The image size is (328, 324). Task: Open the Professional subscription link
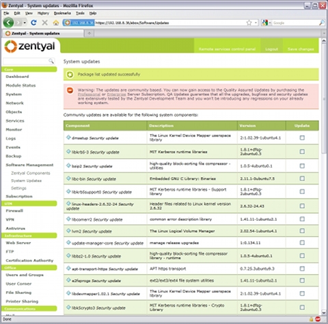point(89,94)
